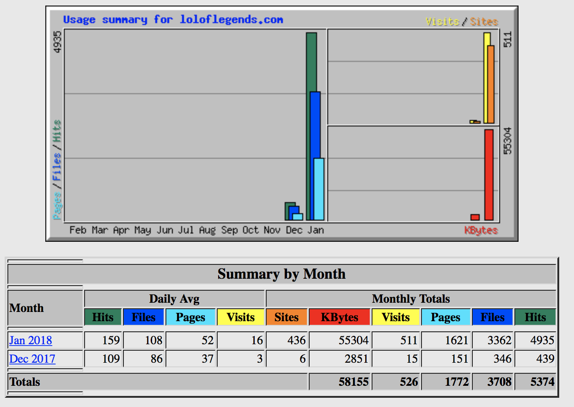Select the tall yellow January visits bar
Image resolution: width=574 pixels, height=407 pixels.
[x=486, y=78]
